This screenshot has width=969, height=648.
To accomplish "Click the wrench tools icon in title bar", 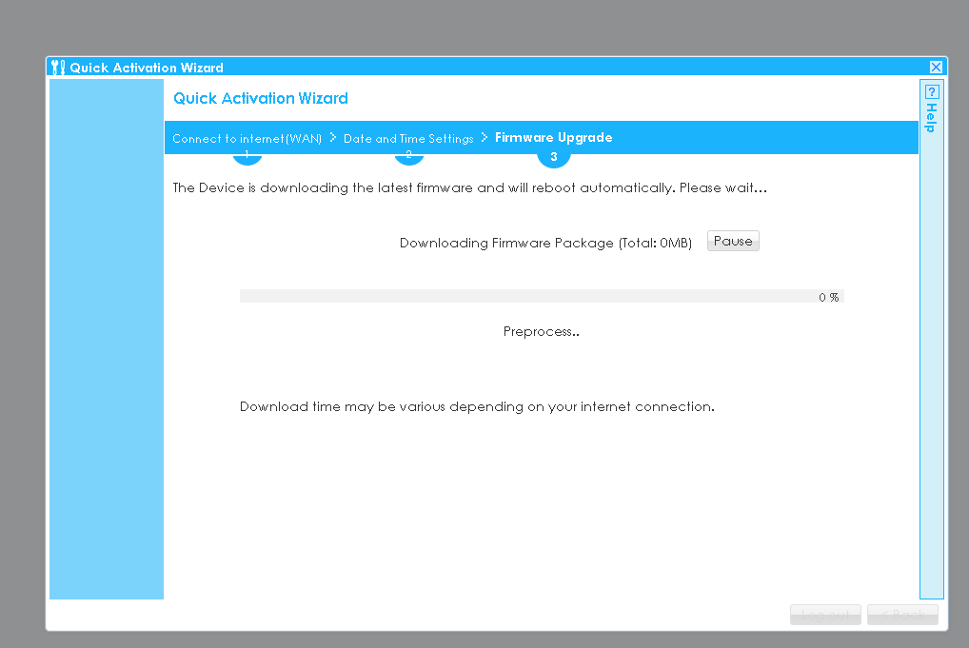I will tap(57, 68).
